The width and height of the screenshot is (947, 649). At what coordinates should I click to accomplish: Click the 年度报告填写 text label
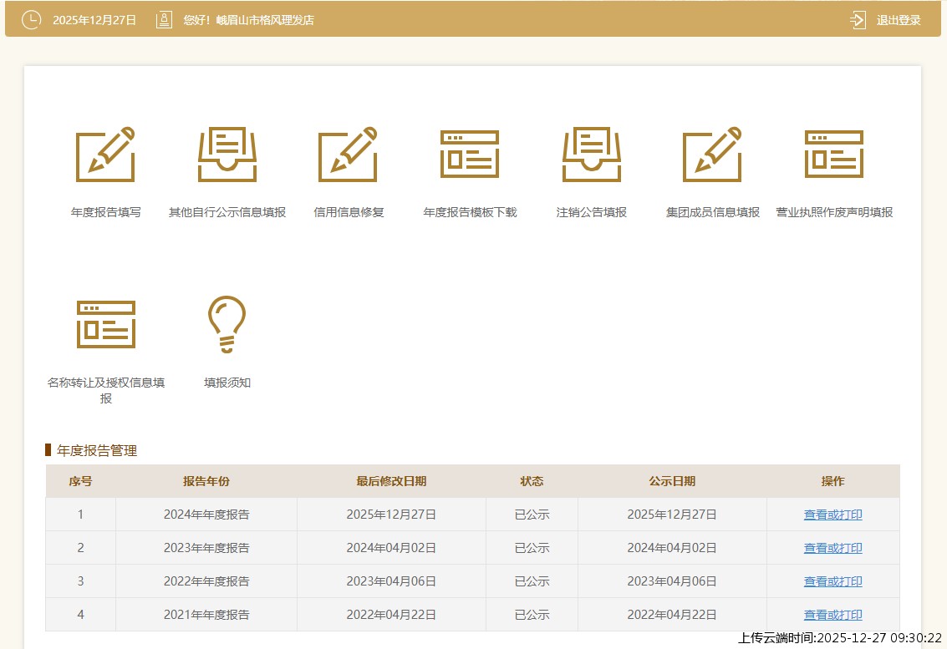click(x=105, y=212)
